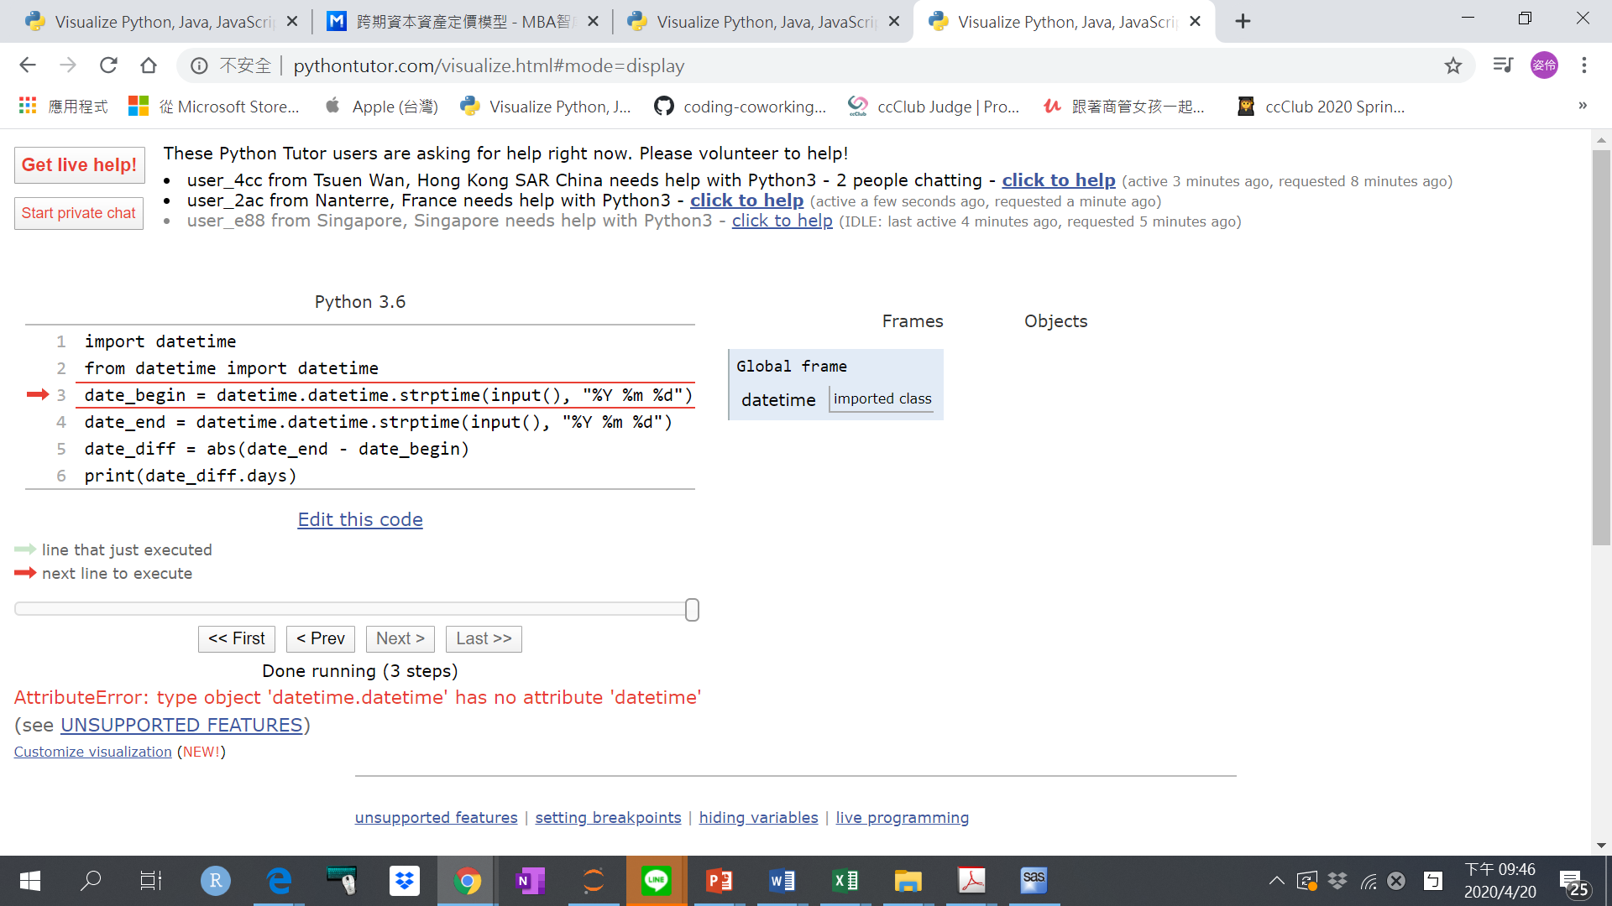Launch Excel from the taskbar
This screenshot has height=906, width=1612.
coord(845,880)
